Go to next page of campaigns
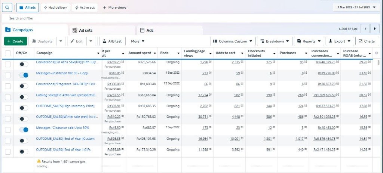The image size is (383, 173). click(374, 29)
